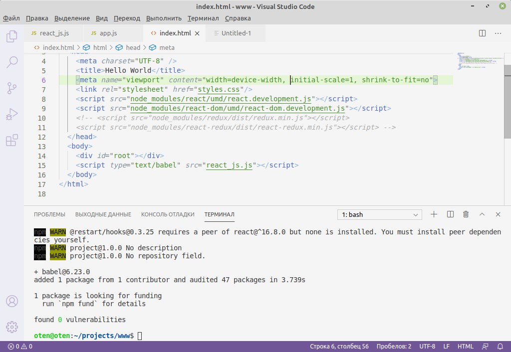The height and width of the screenshot is (352, 511).
Task: Create a new terminal with plus icon
Action: (434, 214)
